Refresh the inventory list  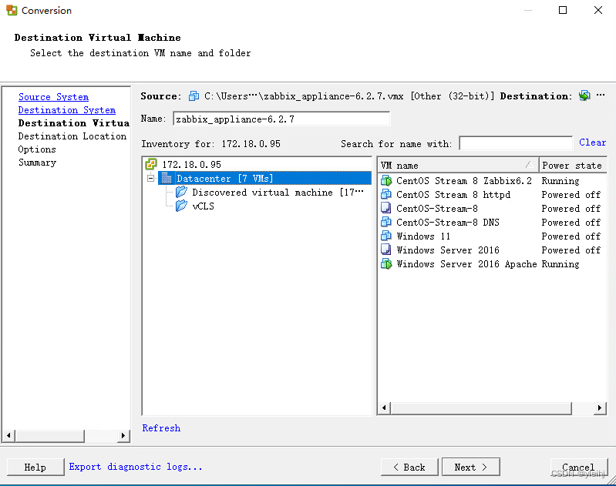tap(161, 428)
